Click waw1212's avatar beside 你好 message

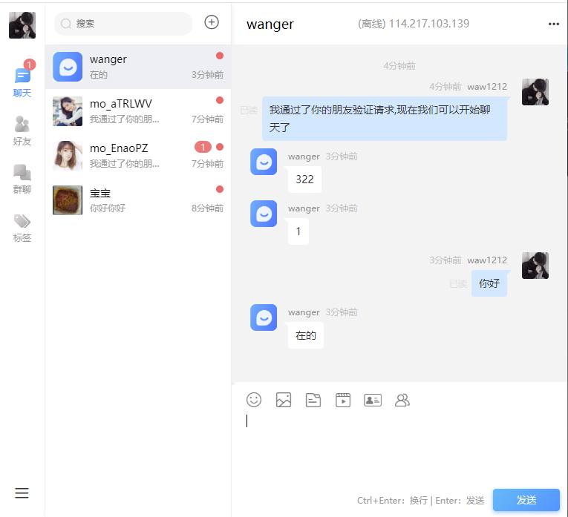tap(535, 266)
